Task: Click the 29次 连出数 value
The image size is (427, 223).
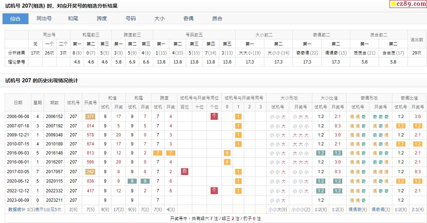Action: pos(417,53)
